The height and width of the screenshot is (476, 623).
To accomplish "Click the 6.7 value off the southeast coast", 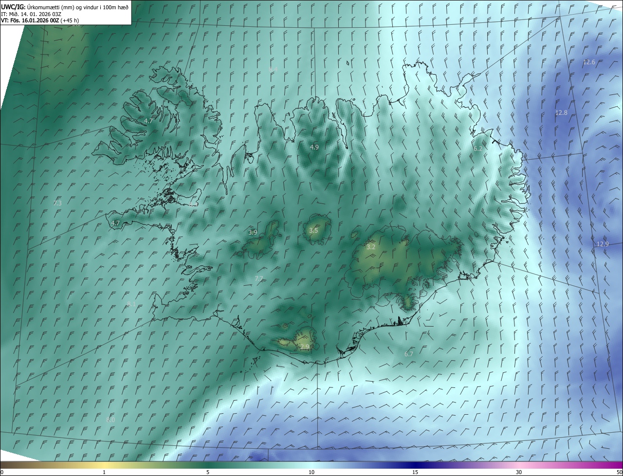I will click(409, 354).
